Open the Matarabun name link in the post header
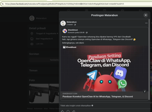152x112 pixels. pos(71,22)
